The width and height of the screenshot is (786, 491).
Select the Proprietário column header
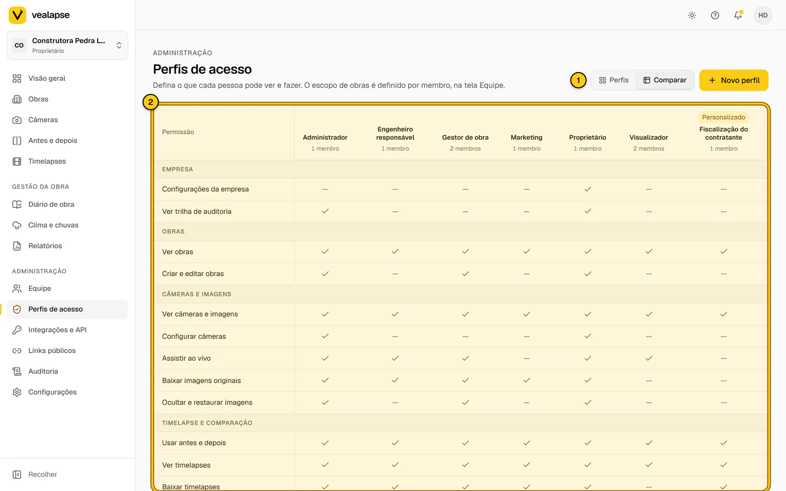point(588,137)
